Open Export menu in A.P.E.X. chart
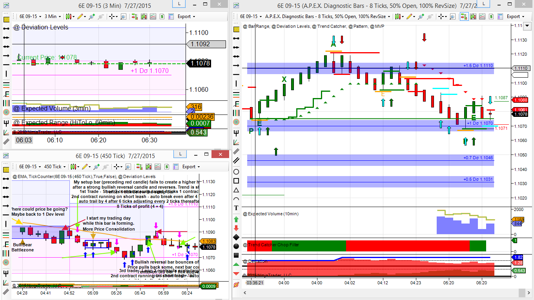The image size is (534, 300). [515, 16]
